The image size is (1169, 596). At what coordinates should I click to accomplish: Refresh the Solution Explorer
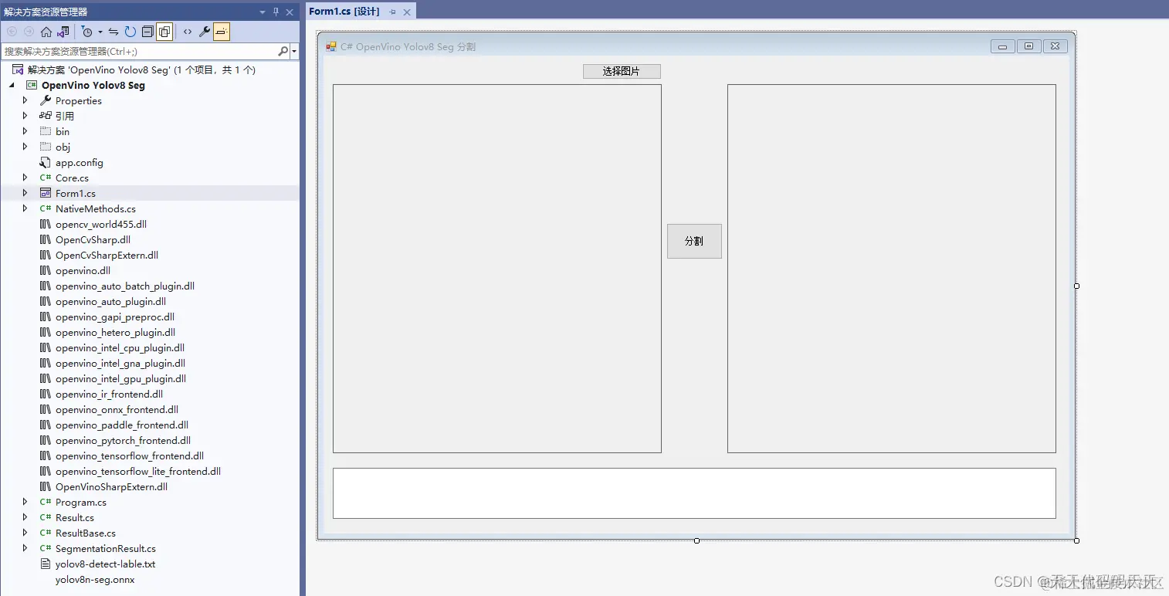[x=130, y=32]
